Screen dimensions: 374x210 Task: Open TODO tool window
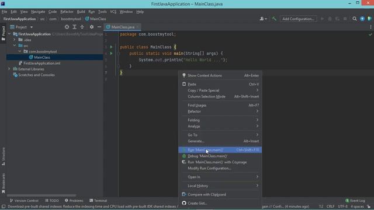pyautogui.click(x=52, y=201)
